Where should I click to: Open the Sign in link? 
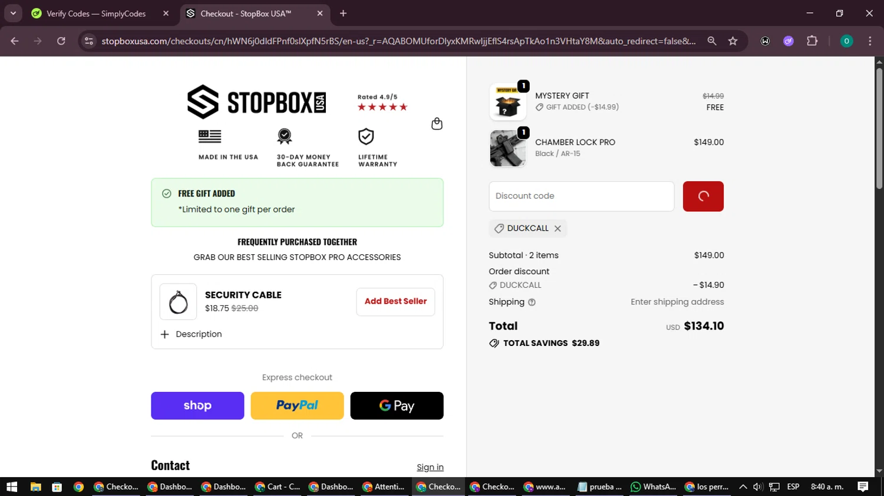tap(430, 467)
